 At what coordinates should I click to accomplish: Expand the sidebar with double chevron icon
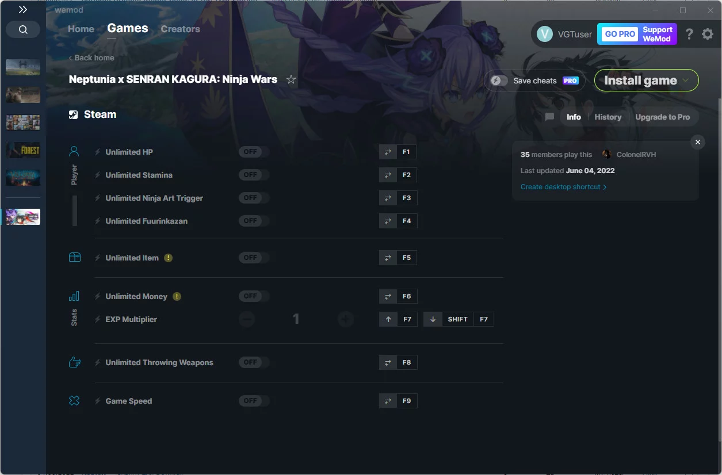coord(22,9)
